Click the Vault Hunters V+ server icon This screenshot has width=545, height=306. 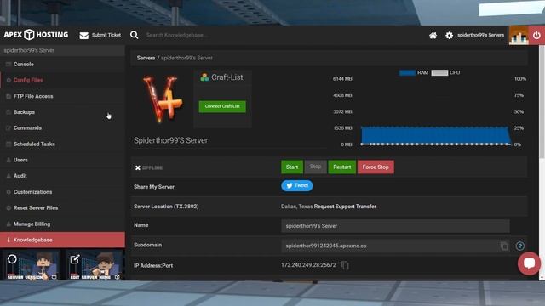coord(163,99)
